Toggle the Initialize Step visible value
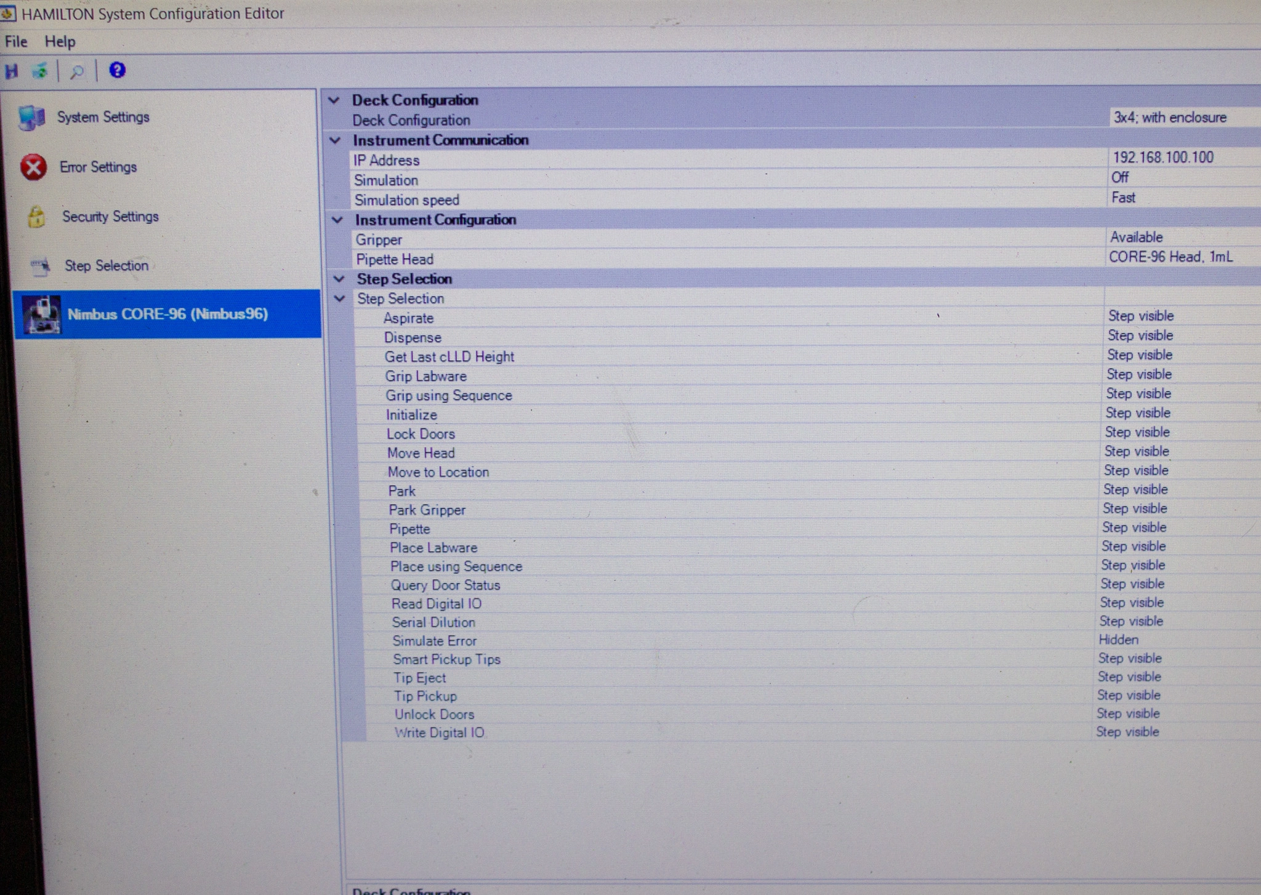 point(1138,413)
